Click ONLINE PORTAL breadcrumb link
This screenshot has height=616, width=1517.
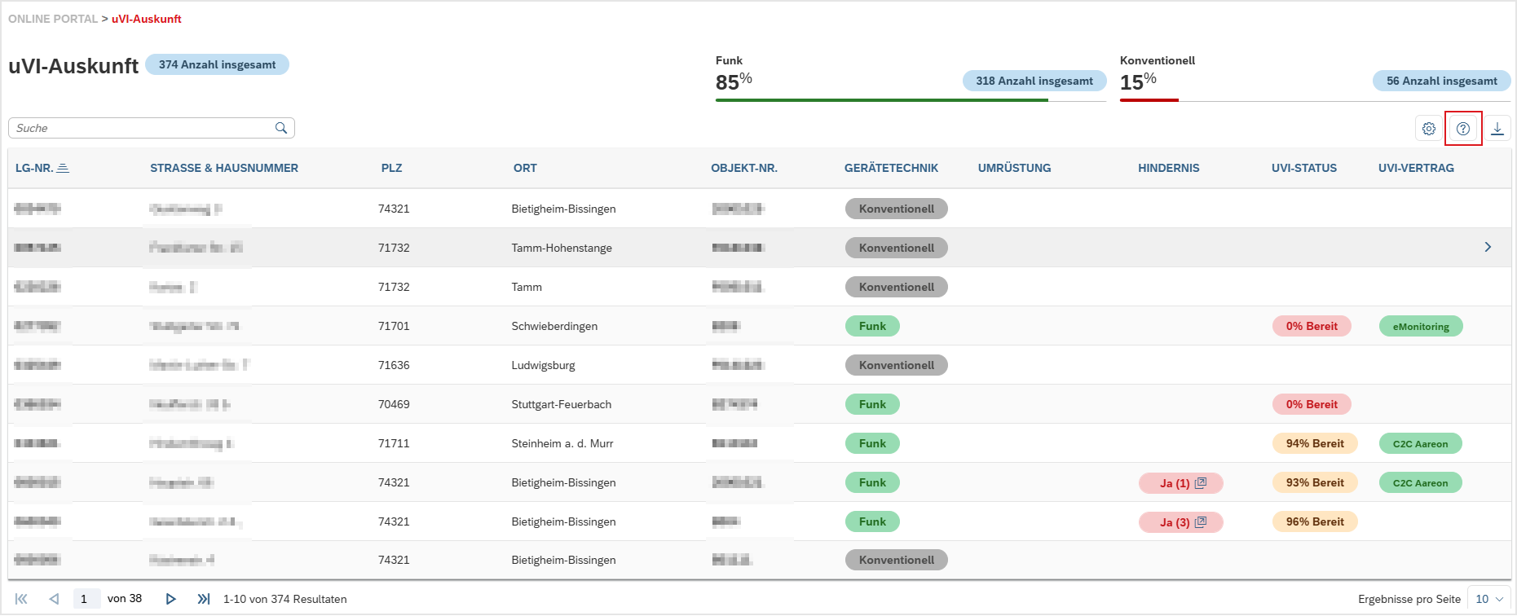click(53, 19)
